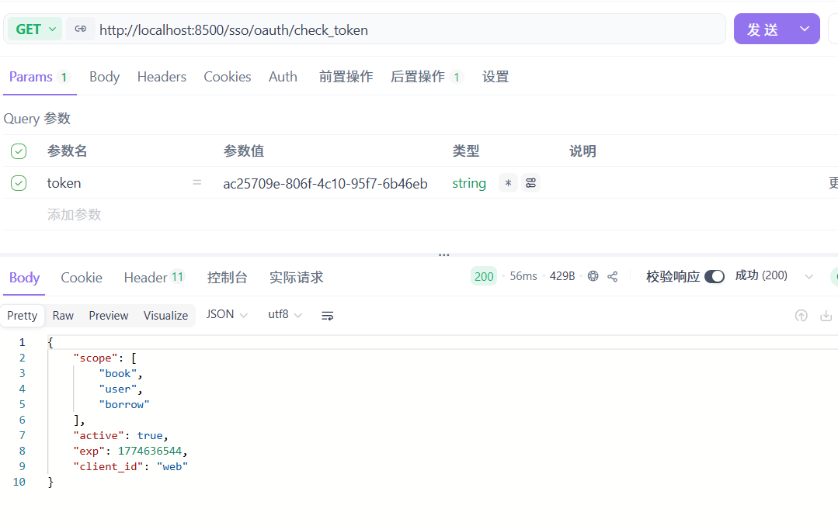Select the Raw view button
The image size is (838, 526).
63,316
